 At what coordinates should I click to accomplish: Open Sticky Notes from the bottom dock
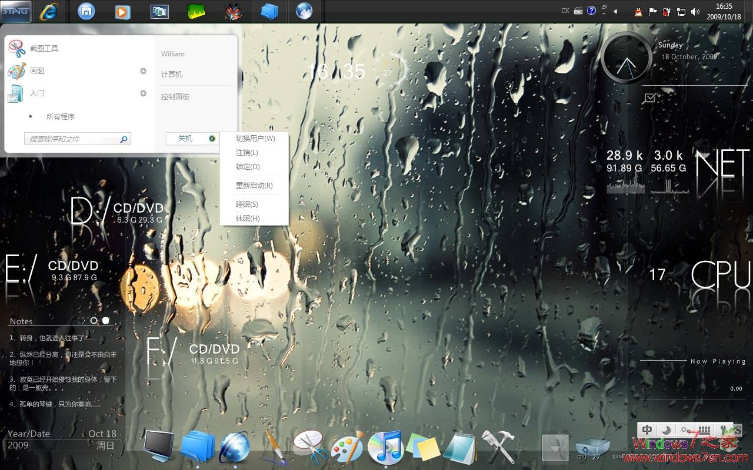(422, 448)
